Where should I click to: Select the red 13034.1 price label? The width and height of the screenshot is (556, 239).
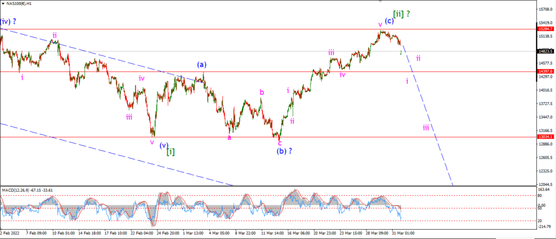pyautogui.click(x=546, y=136)
